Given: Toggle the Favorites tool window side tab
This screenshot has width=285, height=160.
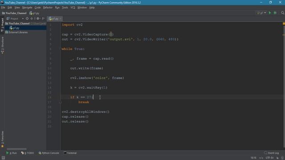Looking at the screenshot, I should tap(2, 139).
